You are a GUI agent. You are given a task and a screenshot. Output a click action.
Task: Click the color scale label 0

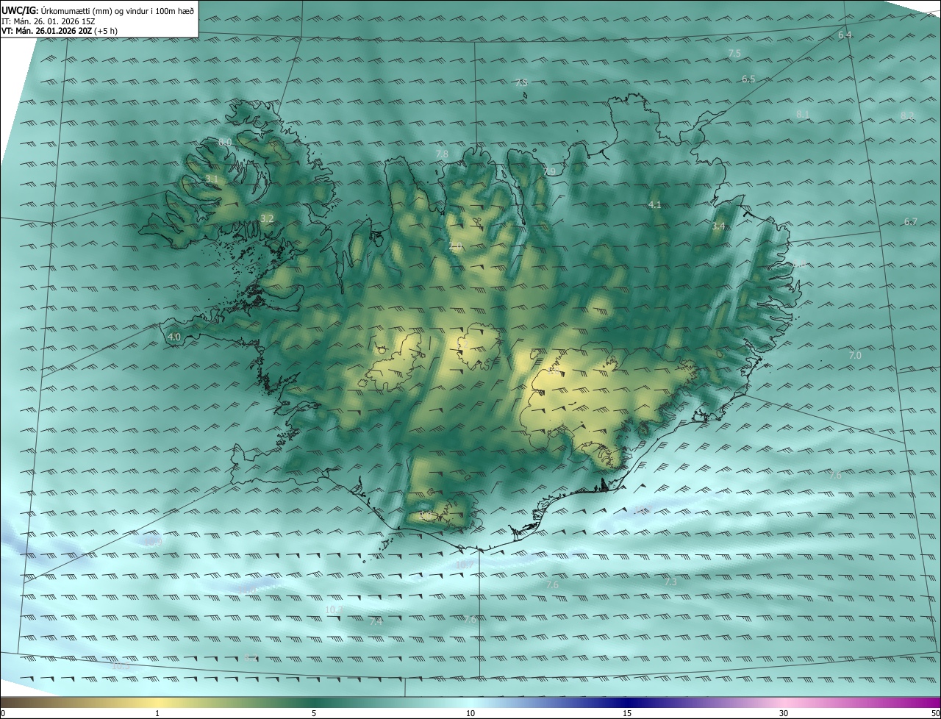tap(2, 713)
